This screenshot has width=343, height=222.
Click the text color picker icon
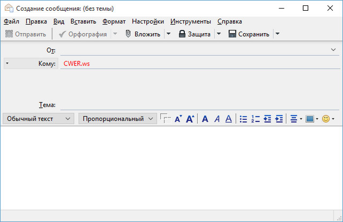pos(166,119)
